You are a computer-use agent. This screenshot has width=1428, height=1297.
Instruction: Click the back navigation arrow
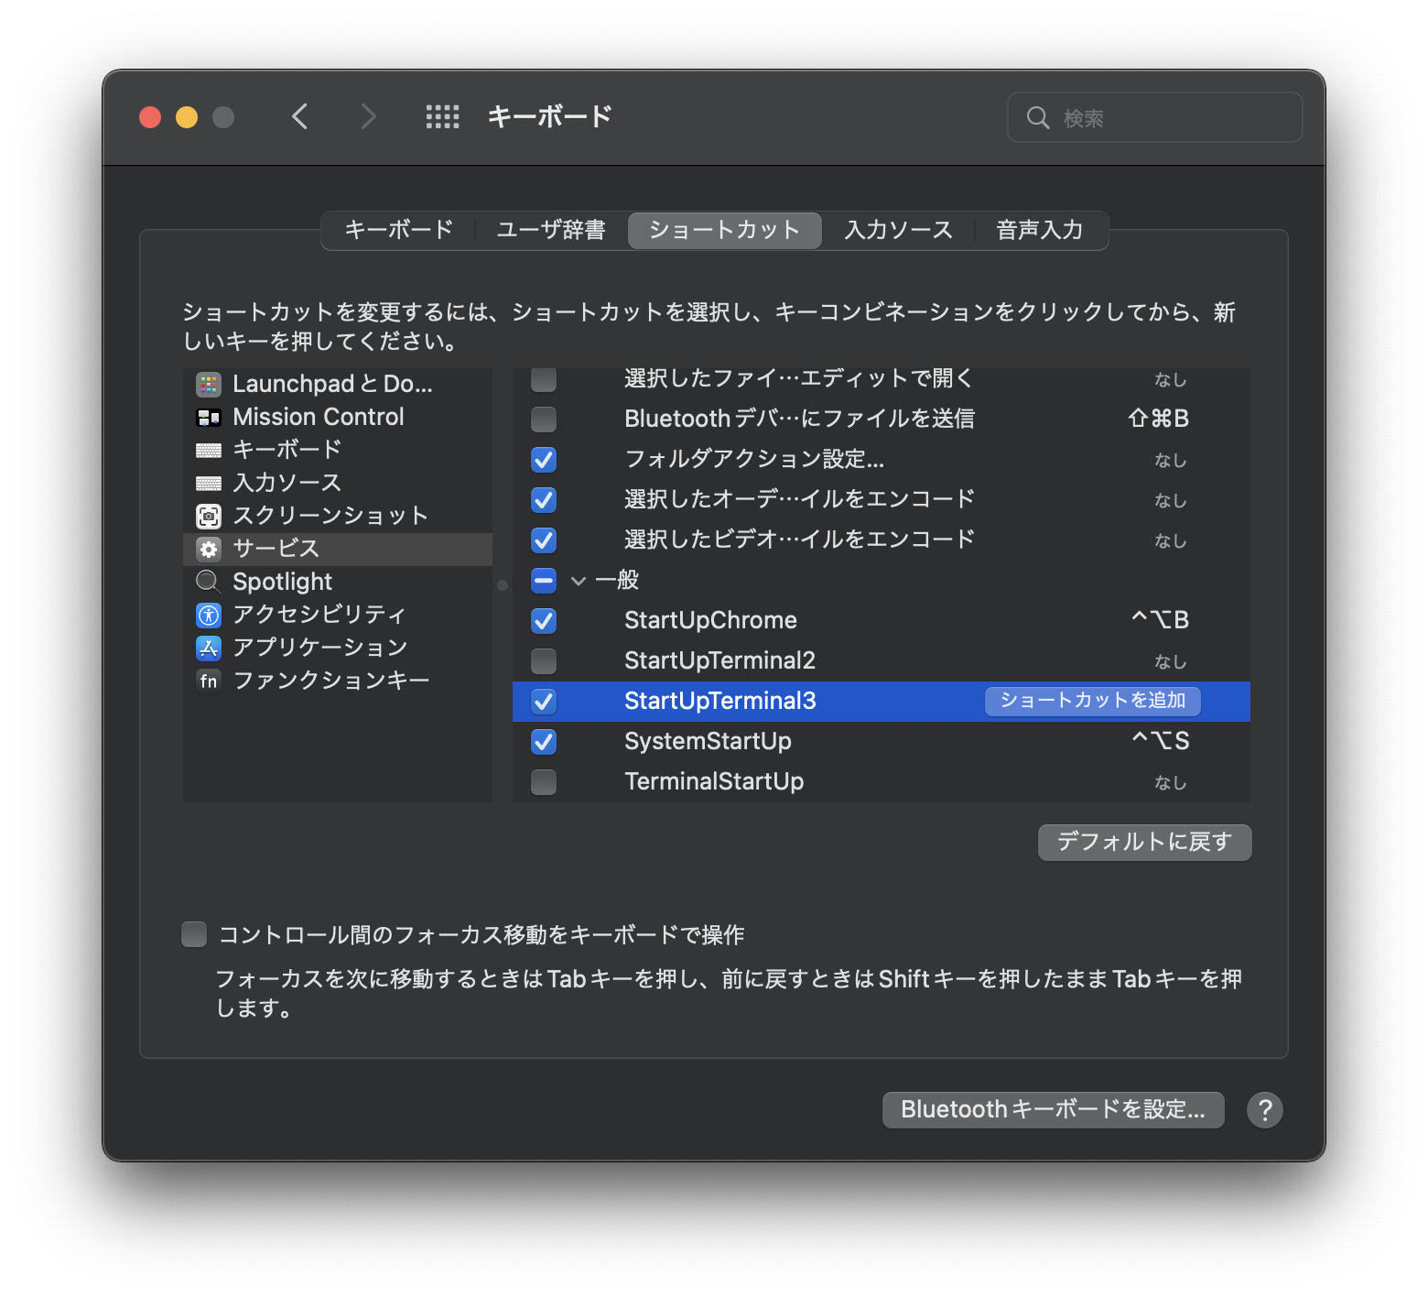point(300,116)
